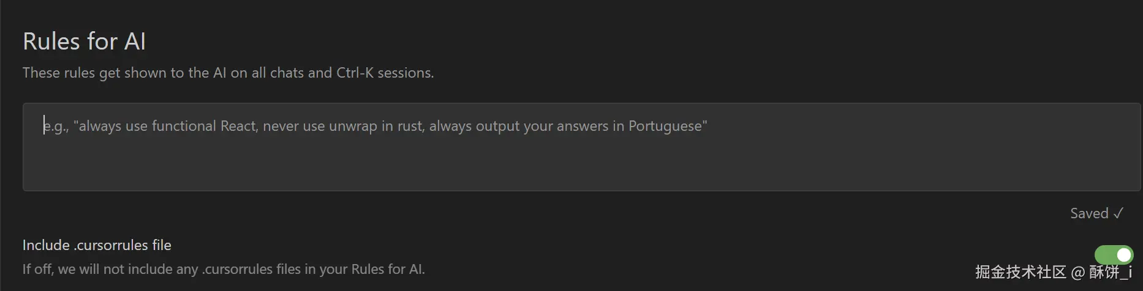Disable the Include .cursorrules file toggle

tap(1114, 255)
